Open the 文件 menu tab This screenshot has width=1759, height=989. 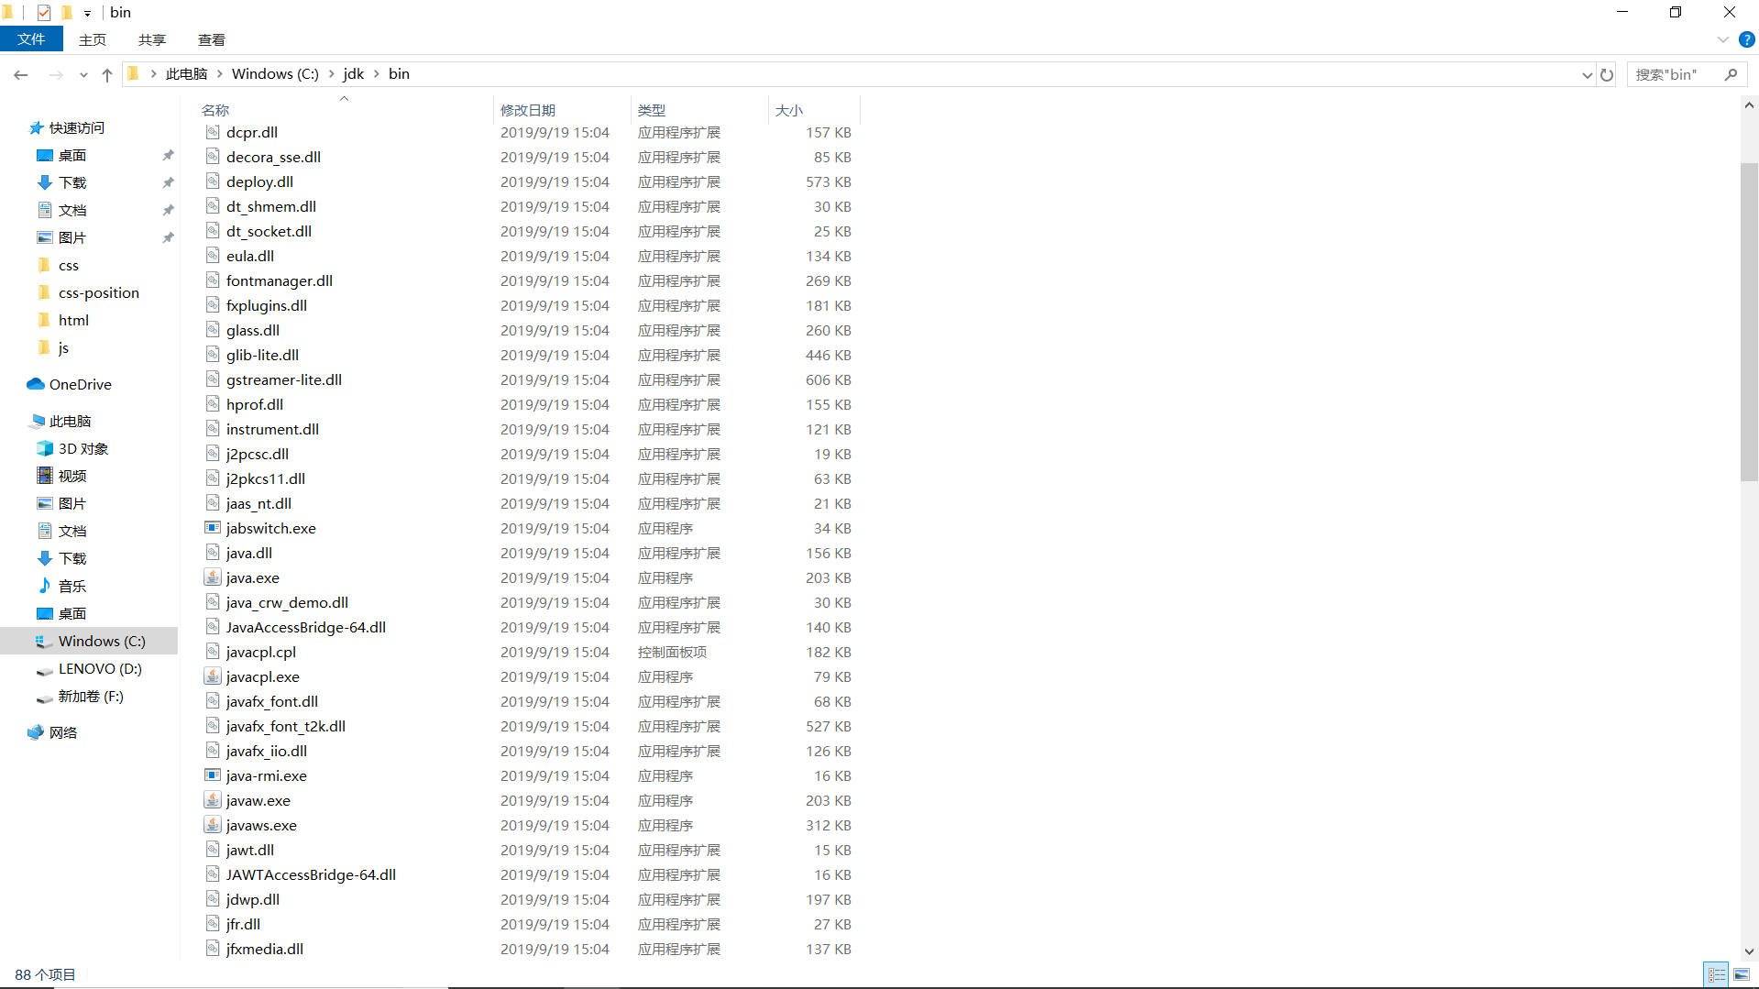[31, 39]
